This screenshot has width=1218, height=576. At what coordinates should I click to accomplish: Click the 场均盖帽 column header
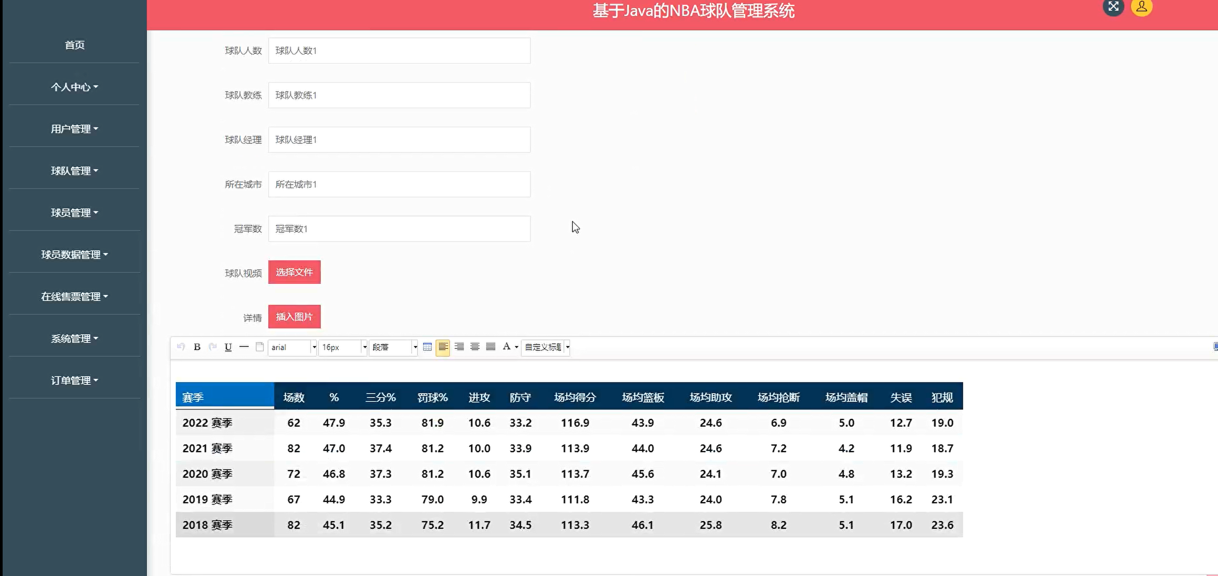(x=846, y=397)
